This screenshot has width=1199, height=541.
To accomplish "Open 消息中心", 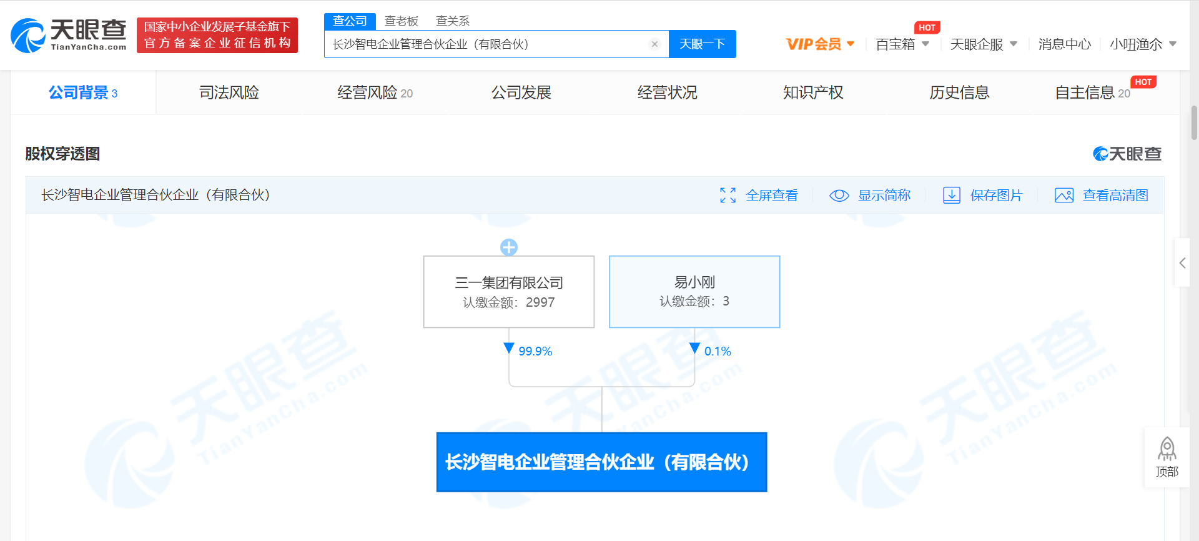I will click(x=1064, y=44).
